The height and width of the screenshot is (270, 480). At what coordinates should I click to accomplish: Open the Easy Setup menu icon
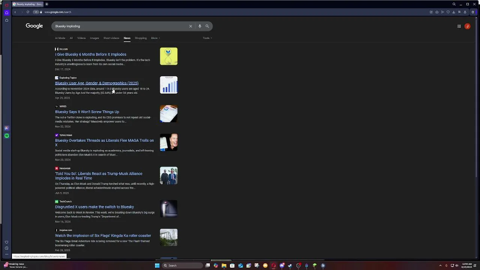coord(459,12)
